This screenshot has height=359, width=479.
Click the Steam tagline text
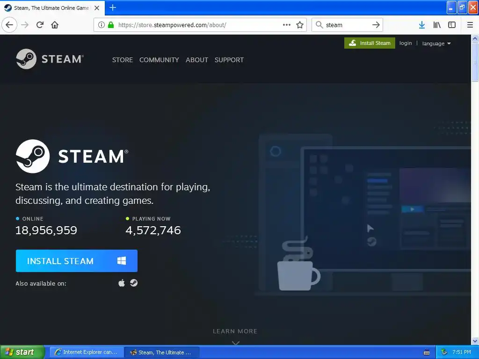pyautogui.click(x=113, y=194)
